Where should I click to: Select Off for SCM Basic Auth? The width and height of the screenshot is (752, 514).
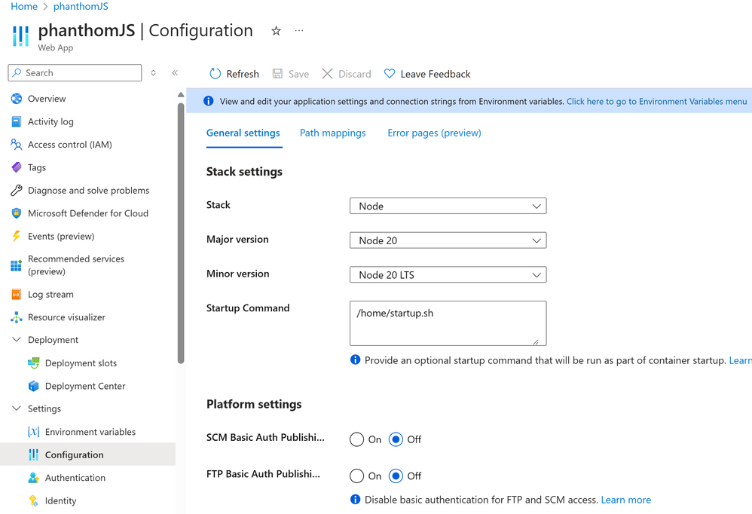coord(396,439)
